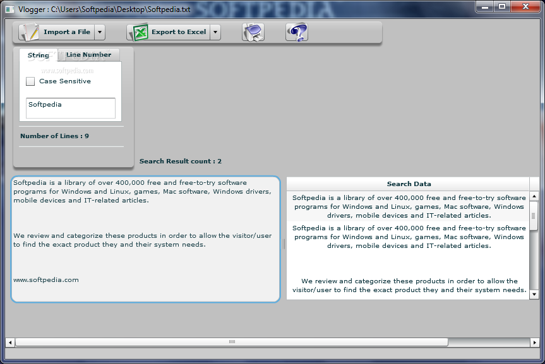Click the search field containing Softpedia
Image resolution: width=545 pixels, height=364 pixels.
(x=71, y=108)
